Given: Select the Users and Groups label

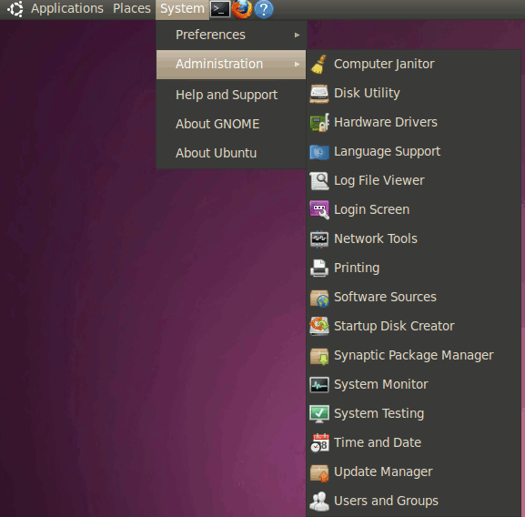Looking at the screenshot, I should click(386, 501).
